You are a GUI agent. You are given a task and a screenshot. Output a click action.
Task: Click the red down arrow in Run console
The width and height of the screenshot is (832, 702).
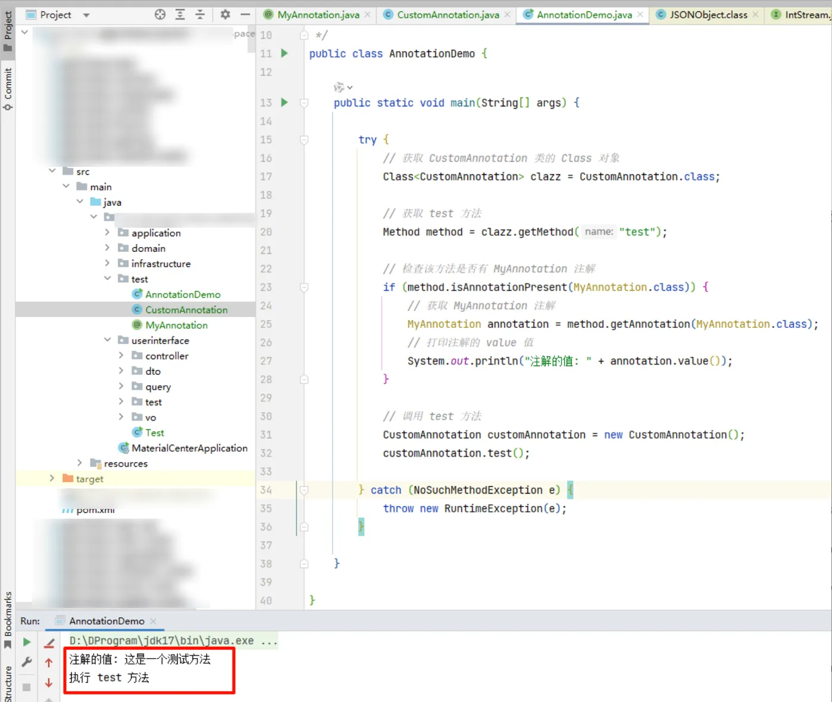[x=49, y=683]
